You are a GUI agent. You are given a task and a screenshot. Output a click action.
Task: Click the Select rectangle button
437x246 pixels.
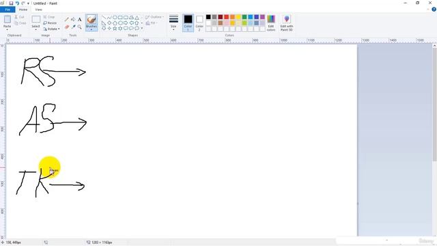click(36, 21)
